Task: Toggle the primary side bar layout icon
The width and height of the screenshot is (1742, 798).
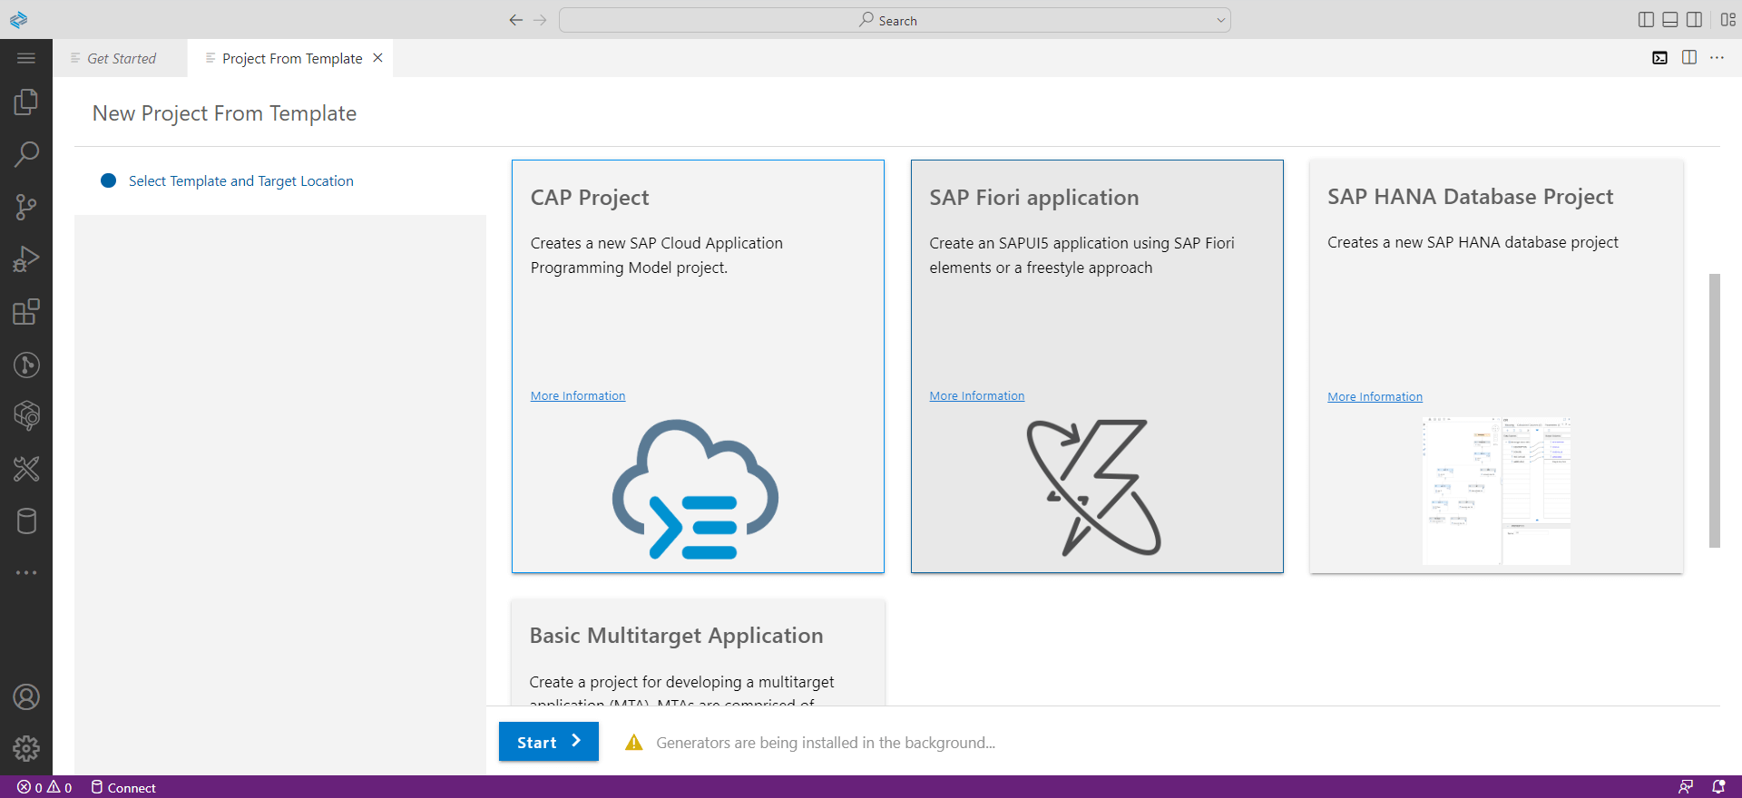Action: 1646,20
